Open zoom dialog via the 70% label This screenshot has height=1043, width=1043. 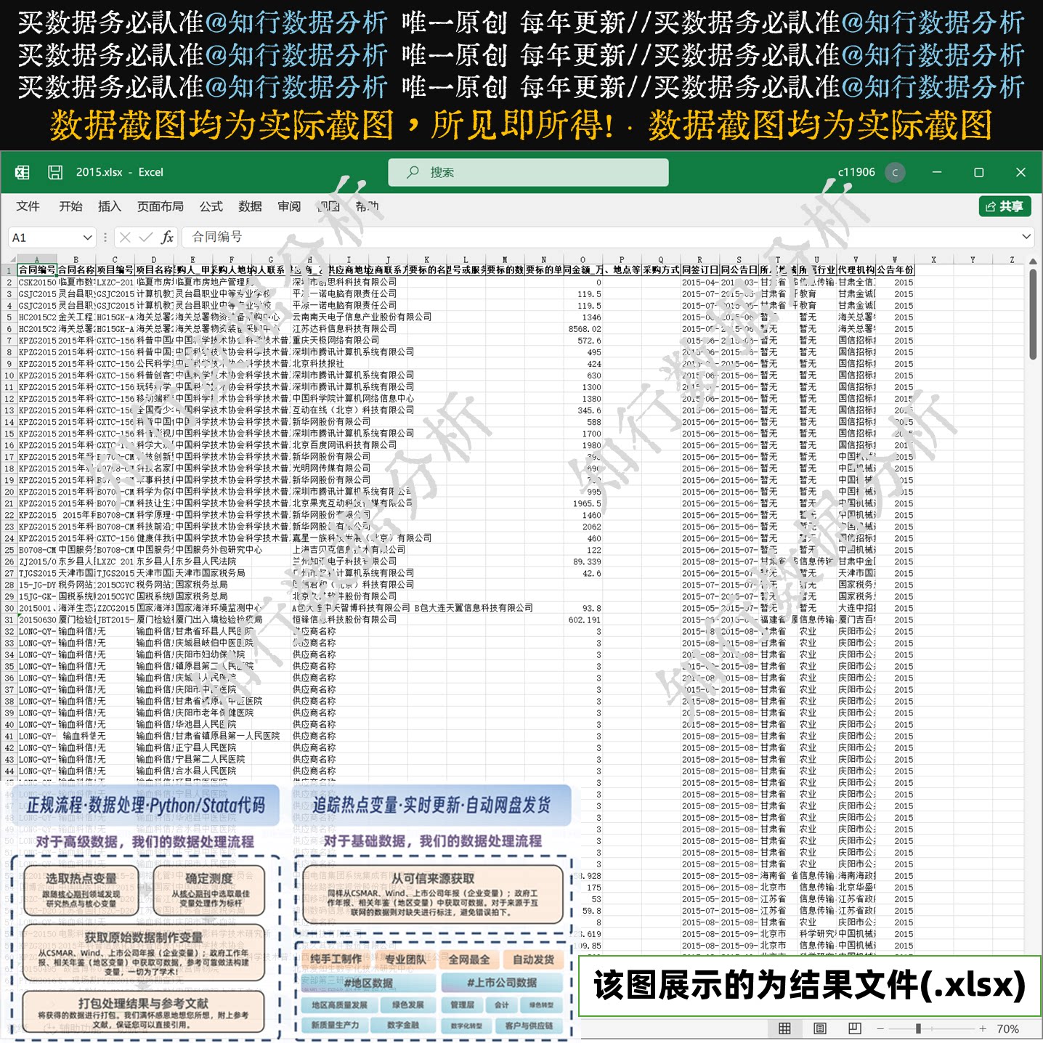click(x=1007, y=1028)
